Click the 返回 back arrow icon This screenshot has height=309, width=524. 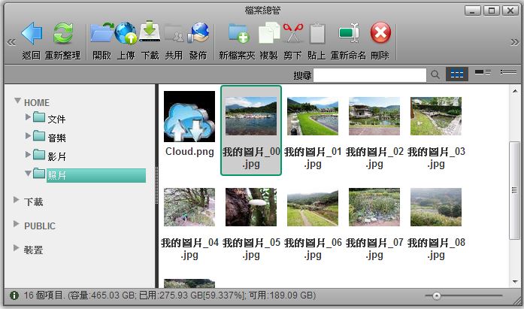coord(31,34)
